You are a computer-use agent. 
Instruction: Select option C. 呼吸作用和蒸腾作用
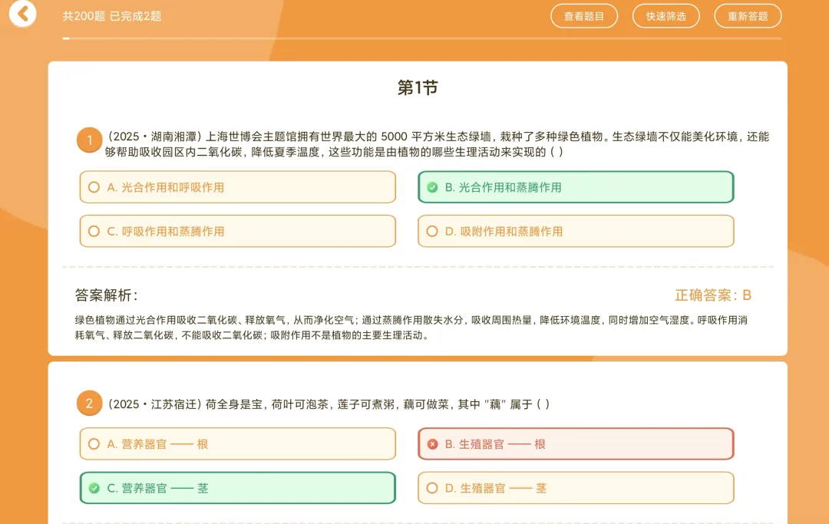237,231
